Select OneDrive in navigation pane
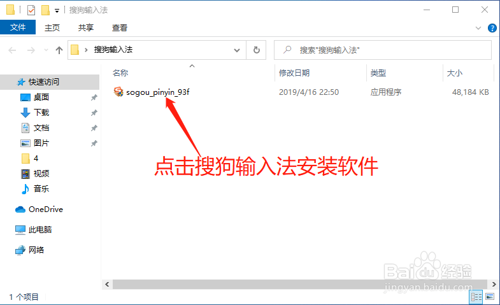Image resolution: width=500 pixels, height=305 pixels. [x=46, y=209]
